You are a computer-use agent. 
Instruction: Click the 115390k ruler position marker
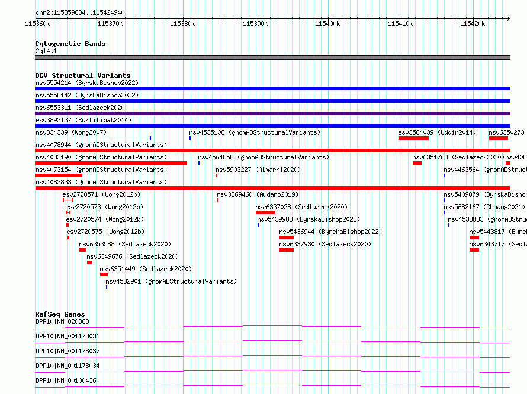(x=255, y=24)
